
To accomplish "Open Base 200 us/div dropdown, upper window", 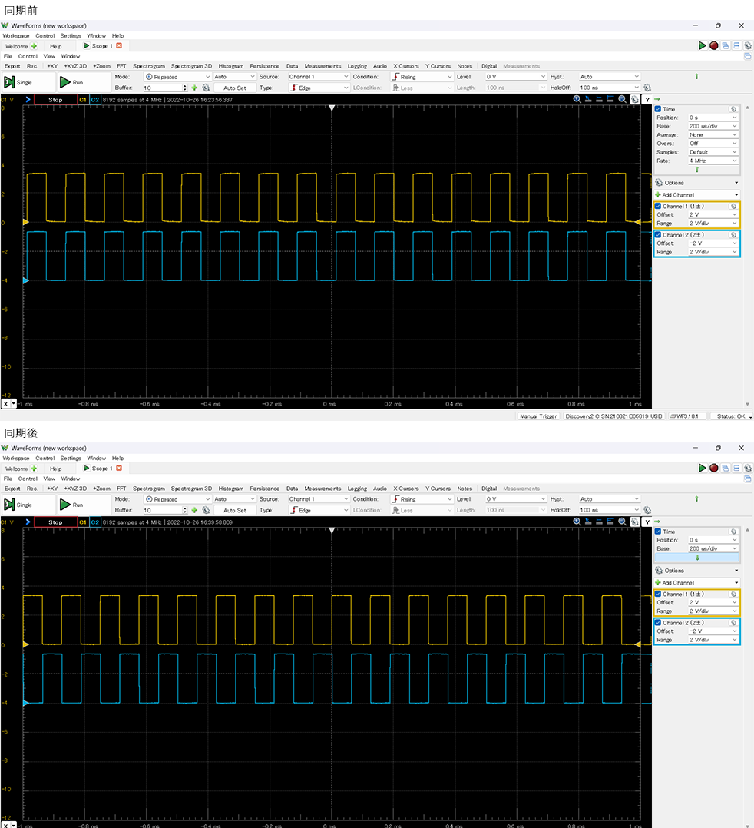I will (x=713, y=126).
